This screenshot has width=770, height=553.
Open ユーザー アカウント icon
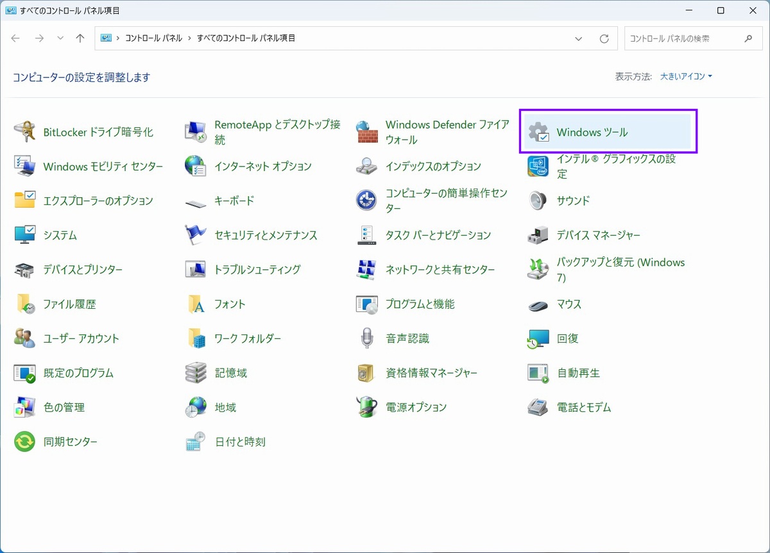point(24,338)
